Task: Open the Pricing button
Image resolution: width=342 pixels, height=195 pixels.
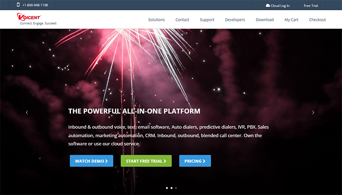Action: pos(195,161)
